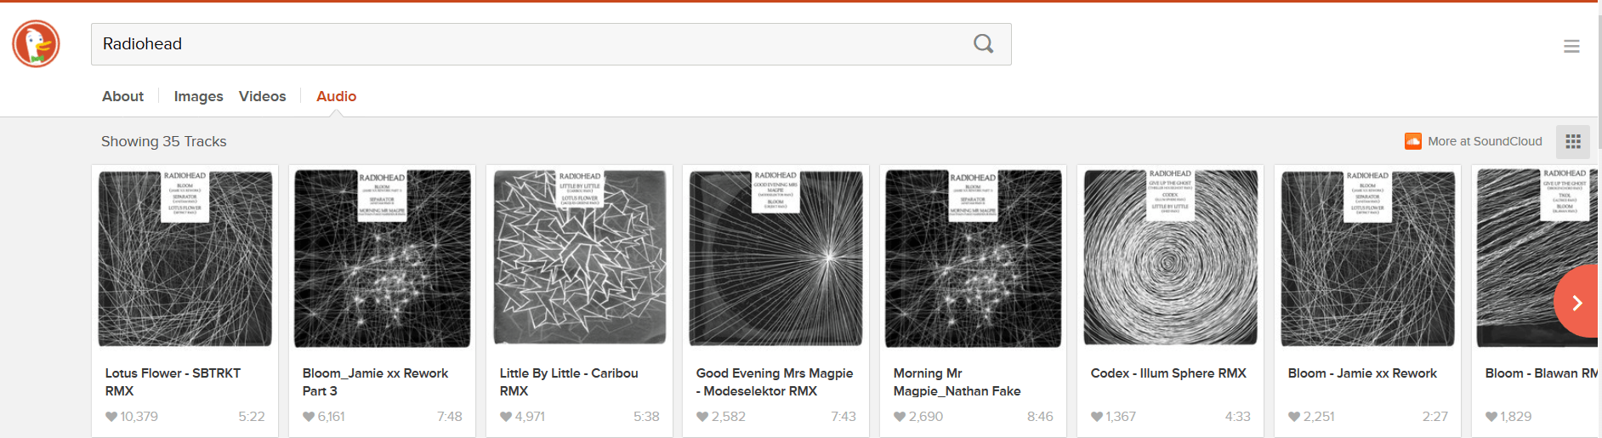Click the SoundCloud logo icon
The width and height of the screenshot is (1602, 438).
pyautogui.click(x=1413, y=141)
